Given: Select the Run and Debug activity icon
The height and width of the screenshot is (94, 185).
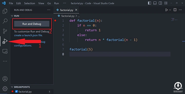Looking at the screenshot, I should (x=5, y=41).
